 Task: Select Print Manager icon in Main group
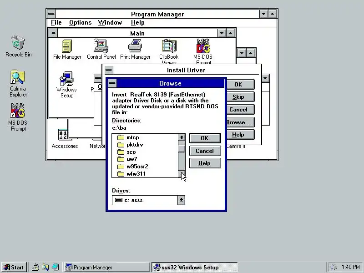[135, 46]
